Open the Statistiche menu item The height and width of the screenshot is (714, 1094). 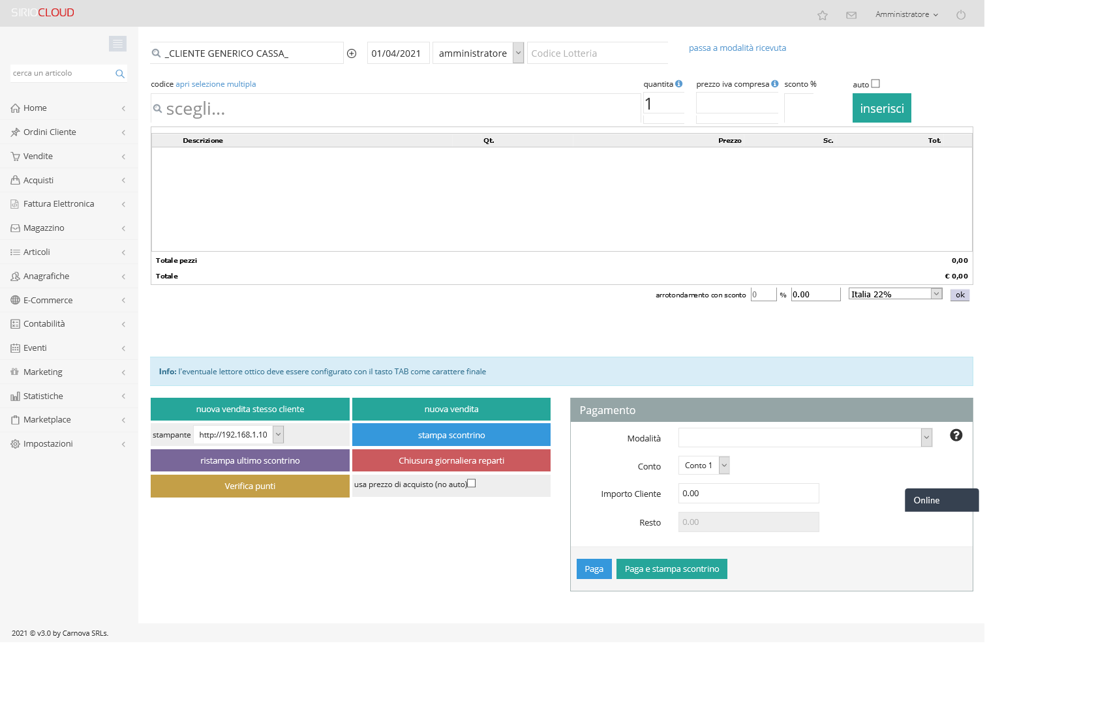point(68,396)
